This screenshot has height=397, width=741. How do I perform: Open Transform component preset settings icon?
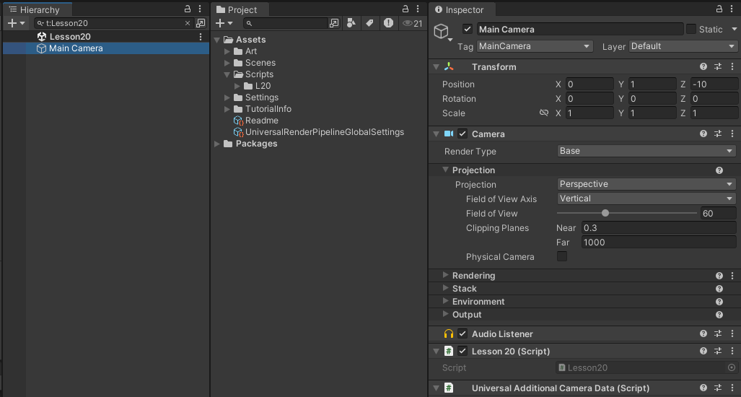(718, 67)
